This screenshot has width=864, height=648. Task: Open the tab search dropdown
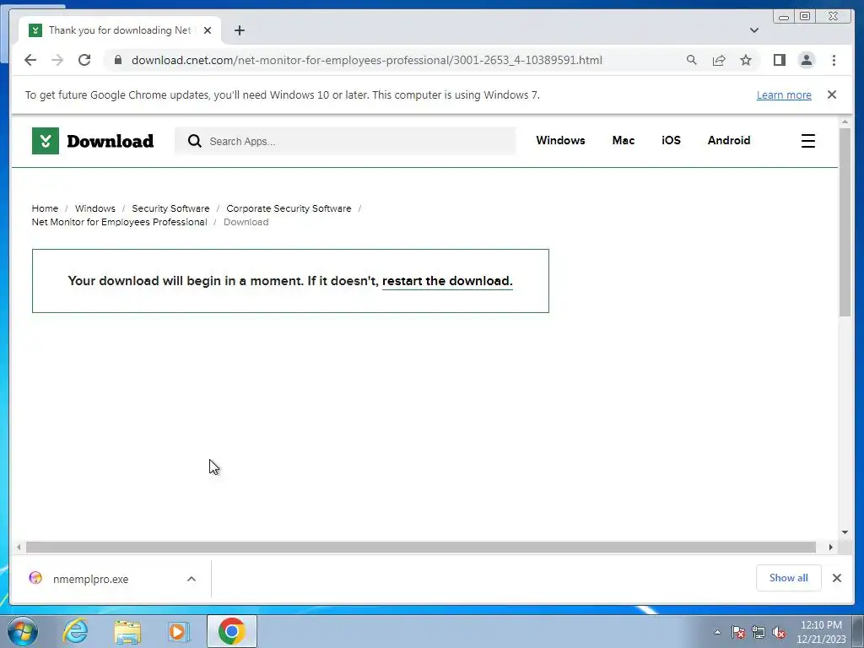(754, 30)
